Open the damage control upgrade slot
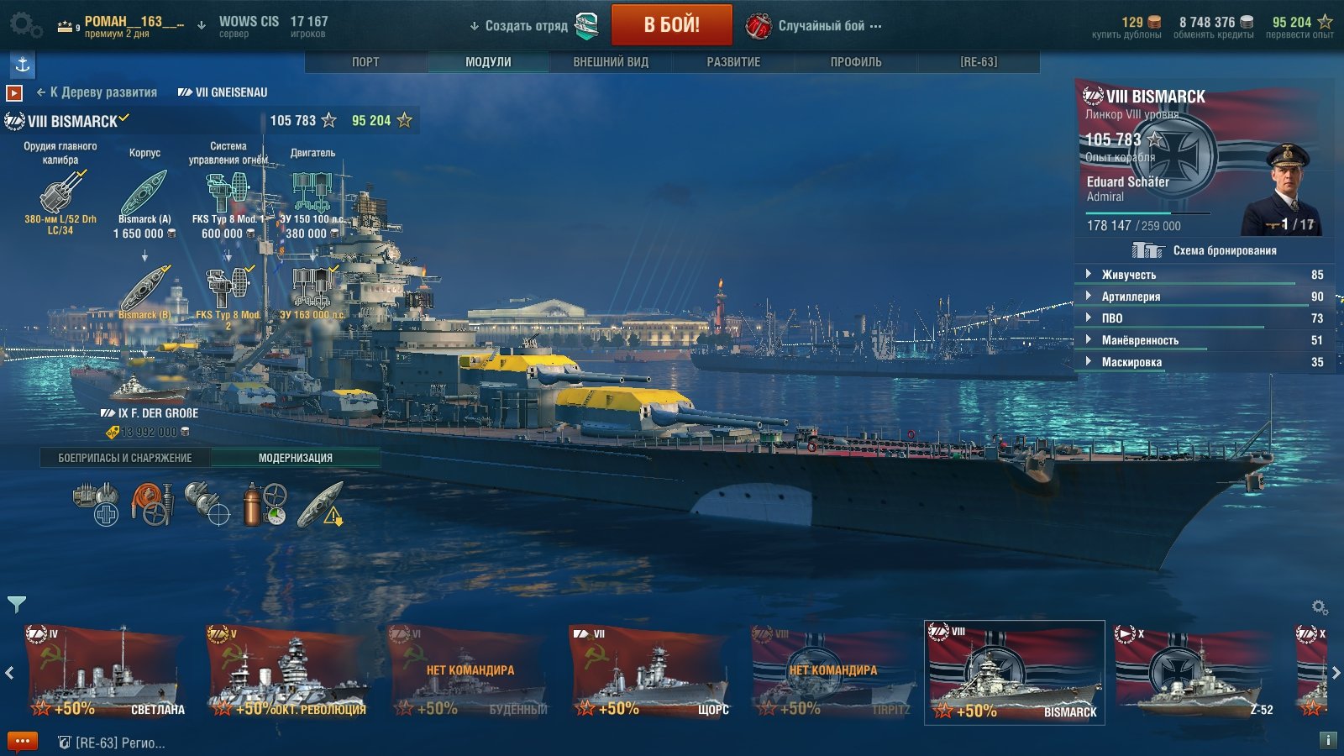The width and height of the screenshot is (1344, 756). coord(152,504)
